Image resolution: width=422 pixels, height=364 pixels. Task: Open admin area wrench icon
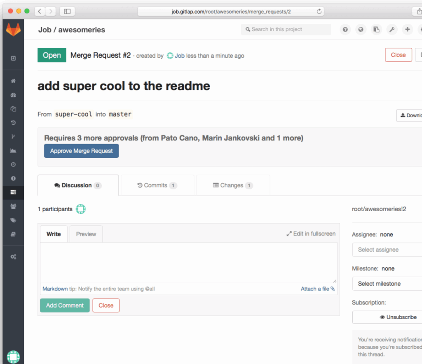tap(392, 30)
